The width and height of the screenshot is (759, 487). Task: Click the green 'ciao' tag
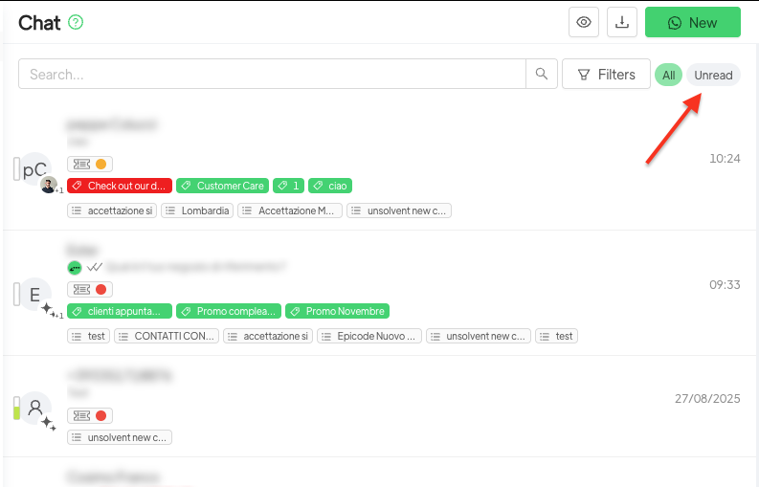331,186
